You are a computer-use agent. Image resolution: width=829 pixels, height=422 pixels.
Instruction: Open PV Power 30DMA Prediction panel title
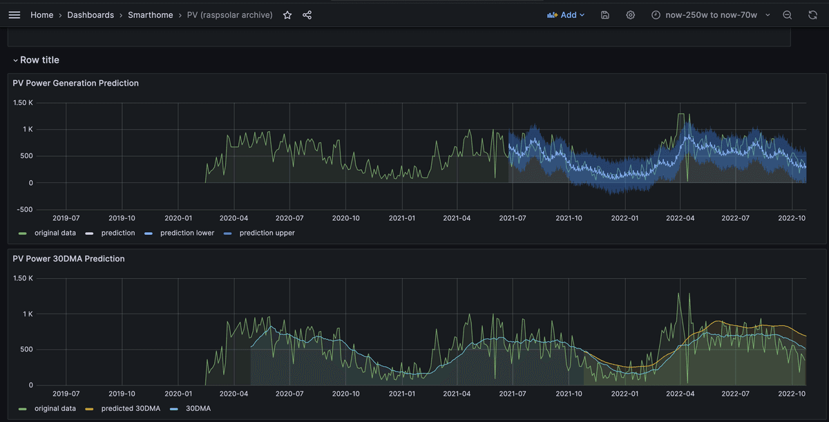68,258
